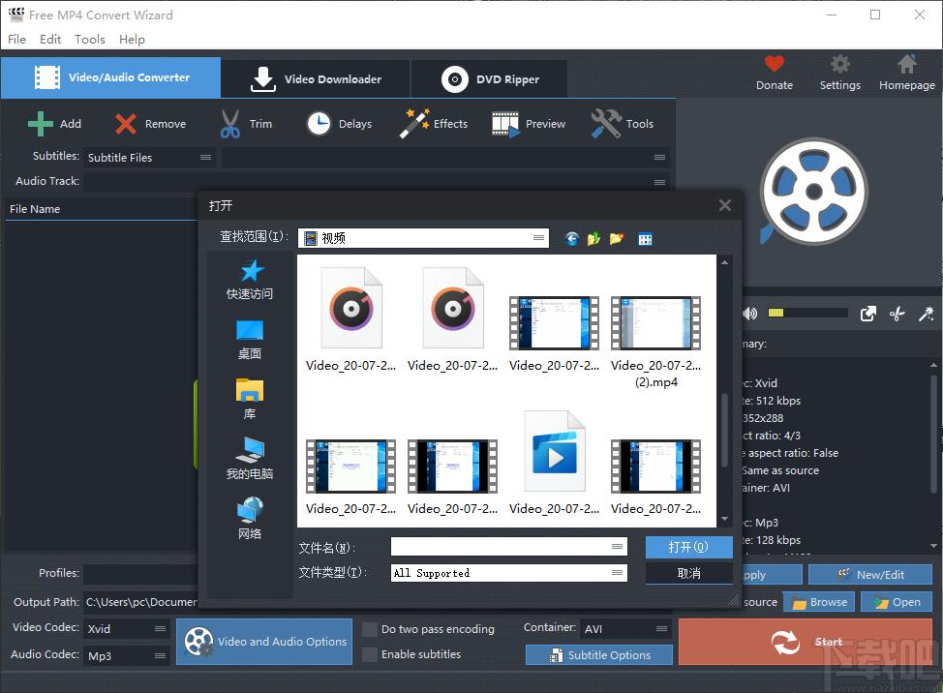Click the scissors icon beside volume bar
943x693 pixels.
coord(897,314)
